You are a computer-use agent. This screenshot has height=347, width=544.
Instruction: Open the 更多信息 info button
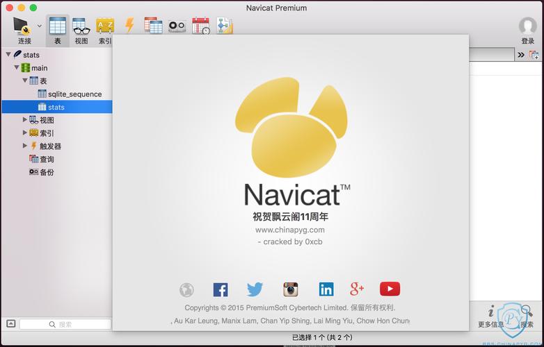[490, 316]
